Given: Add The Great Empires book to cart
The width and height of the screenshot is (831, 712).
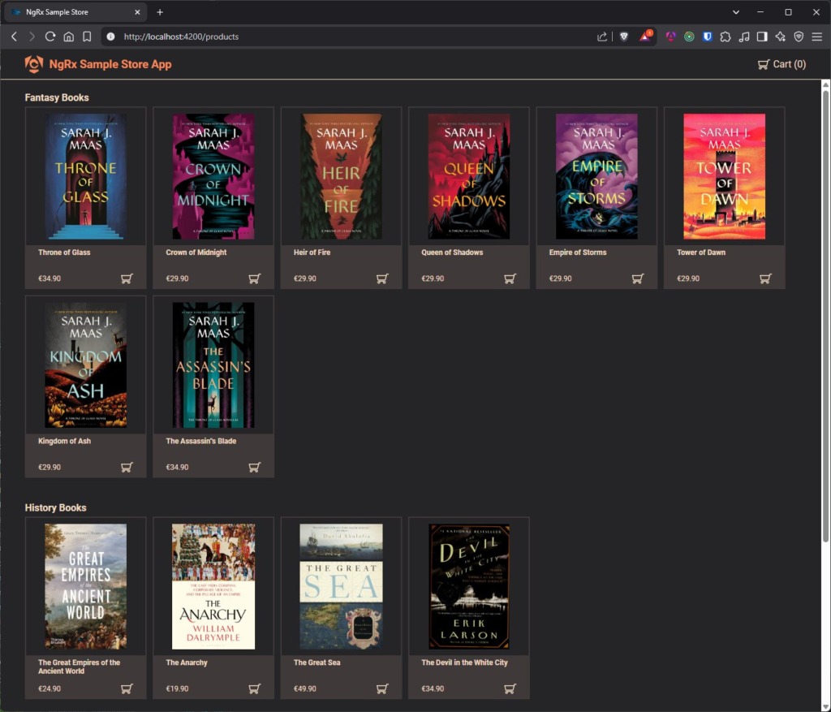Looking at the screenshot, I should point(127,688).
